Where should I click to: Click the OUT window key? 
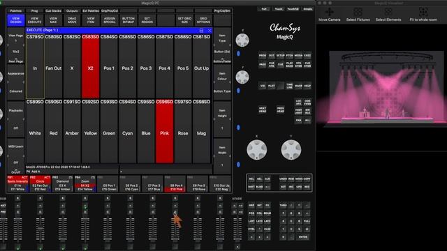click(x=272, y=56)
